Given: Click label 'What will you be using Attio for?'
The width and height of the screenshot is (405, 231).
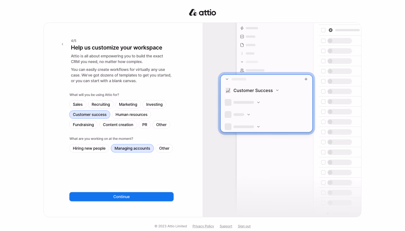Looking at the screenshot, I should click(94, 95).
